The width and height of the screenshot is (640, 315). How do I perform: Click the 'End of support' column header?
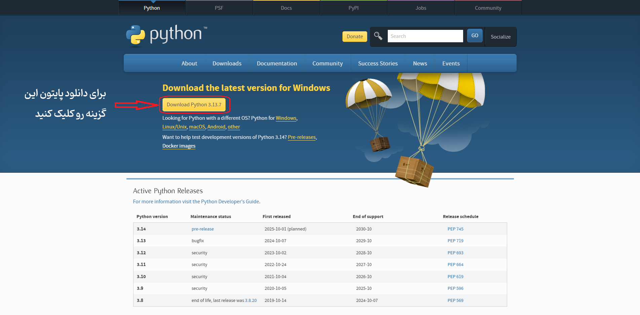(368, 216)
